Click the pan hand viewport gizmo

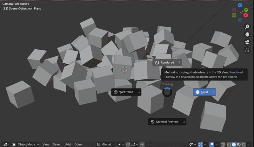[x=247, y=34]
